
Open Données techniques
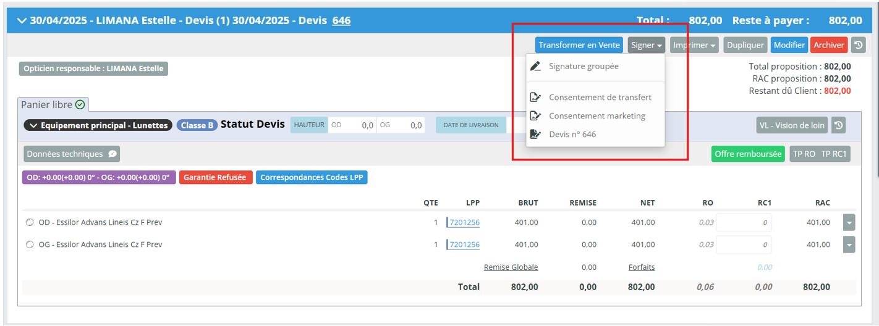click(72, 154)
